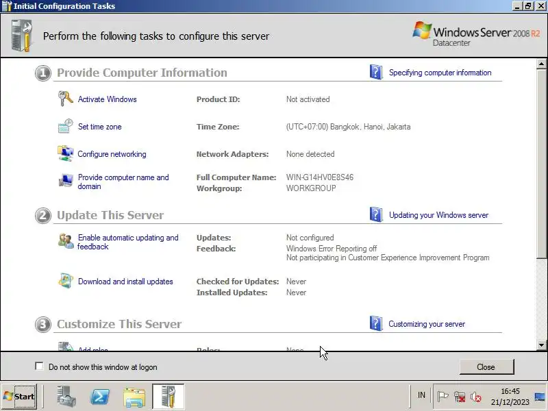
Task: Open Download and install updates link
Action: pyautogui.click(x=125, y=282)
